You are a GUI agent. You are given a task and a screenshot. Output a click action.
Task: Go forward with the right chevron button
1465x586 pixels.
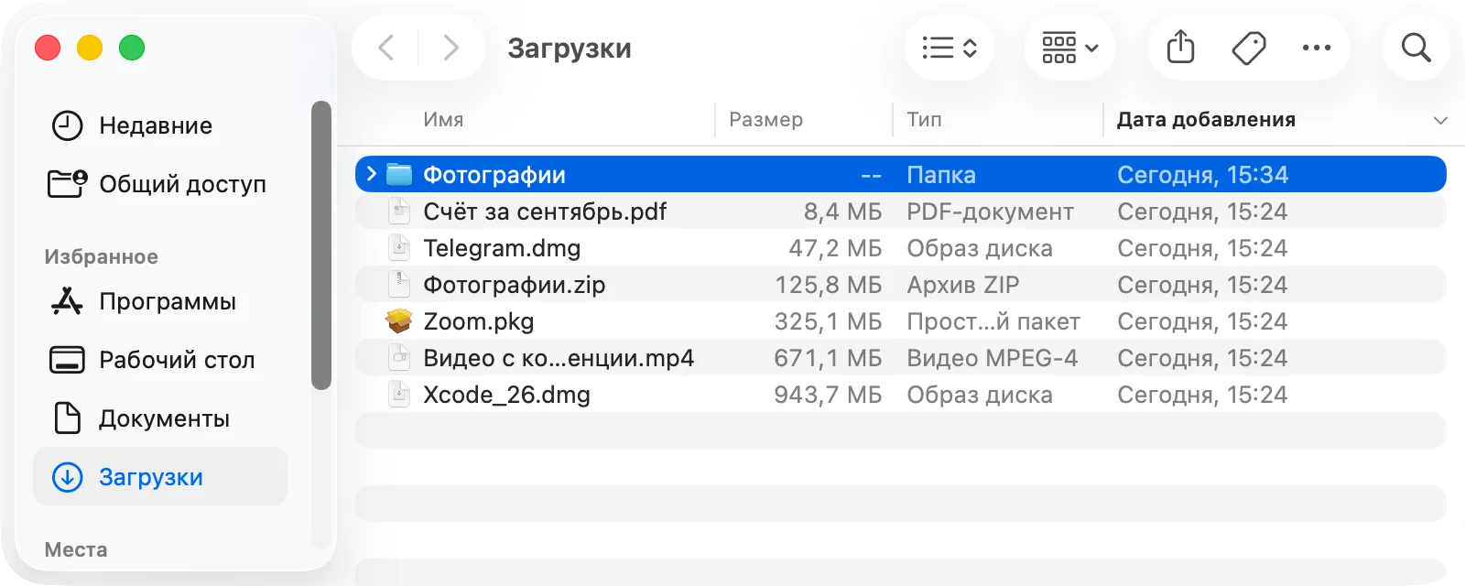(450, 48)
